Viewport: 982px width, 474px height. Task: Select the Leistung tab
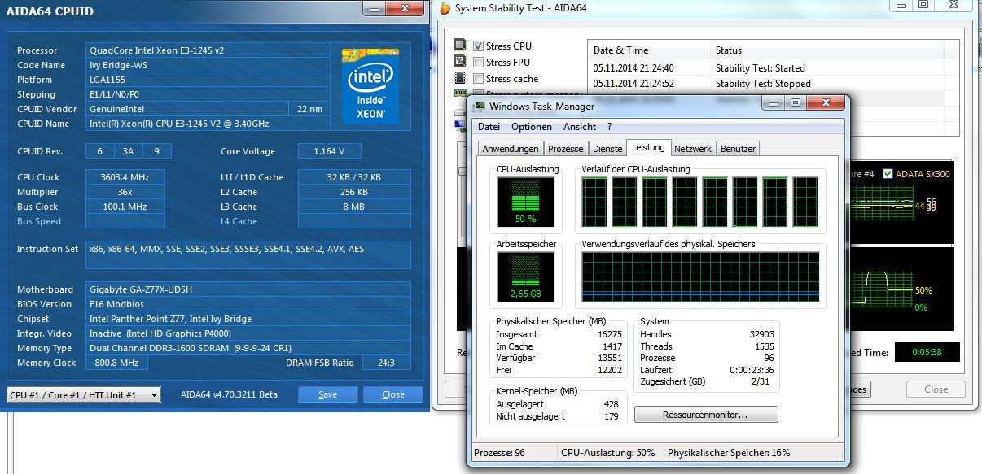coord(648,147)
